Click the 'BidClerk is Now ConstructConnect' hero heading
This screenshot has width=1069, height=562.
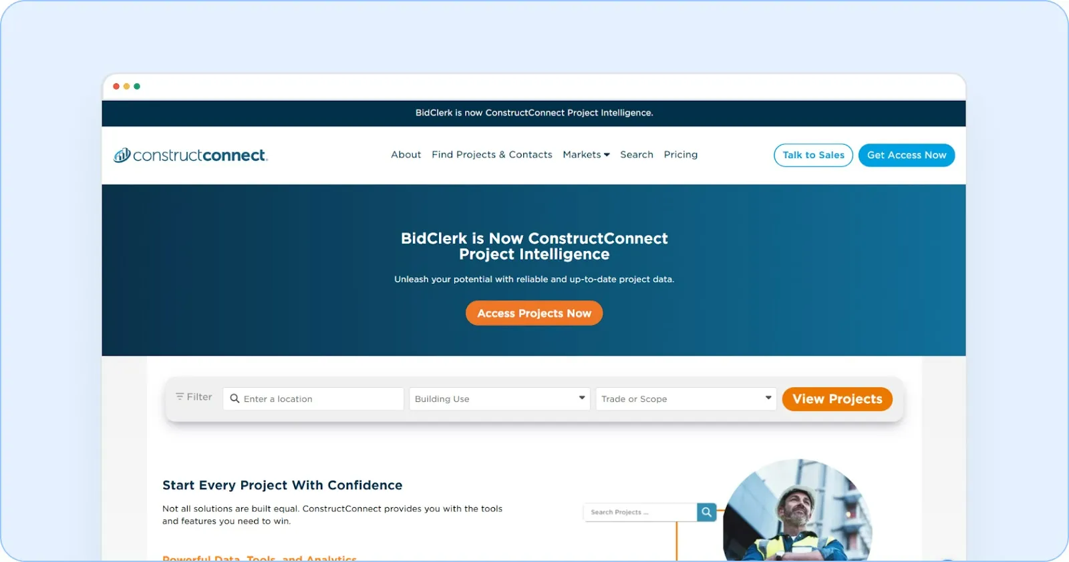[534, 246]
